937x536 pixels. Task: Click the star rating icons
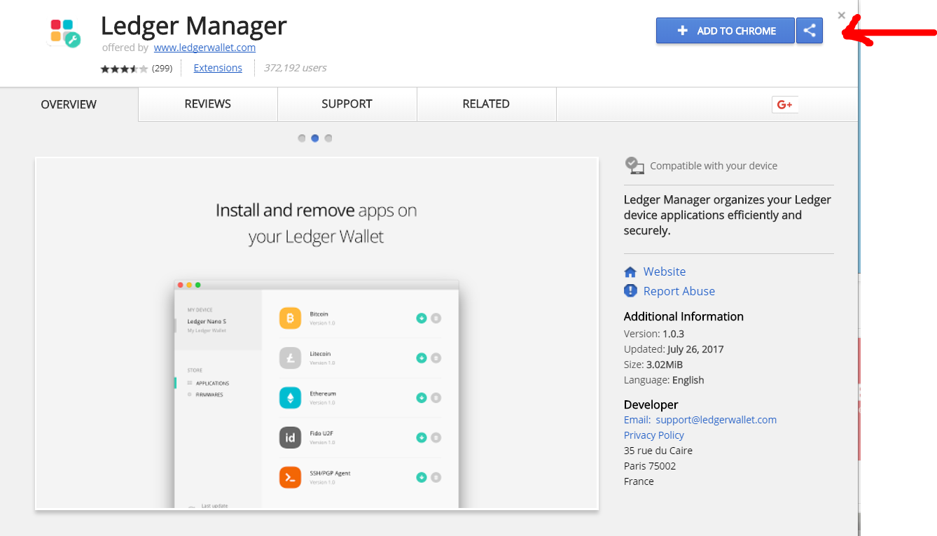click(124, 69)
